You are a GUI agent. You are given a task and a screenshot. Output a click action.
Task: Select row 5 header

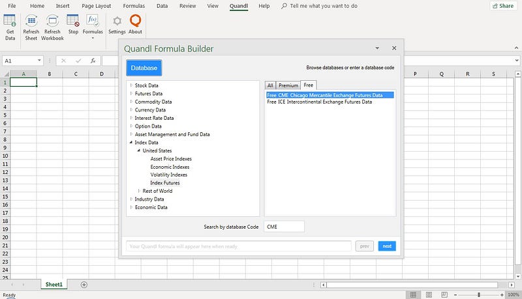tap(5, 115)
